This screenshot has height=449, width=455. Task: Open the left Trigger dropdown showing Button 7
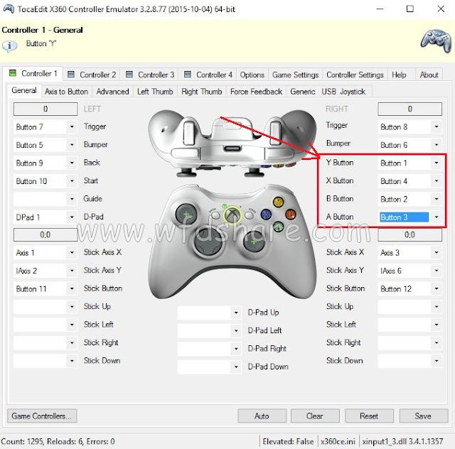click(45, 126)
